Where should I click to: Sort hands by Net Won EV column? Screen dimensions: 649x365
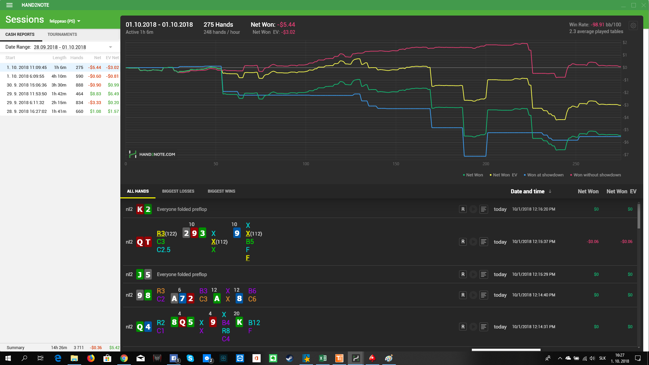click(621, 191)
